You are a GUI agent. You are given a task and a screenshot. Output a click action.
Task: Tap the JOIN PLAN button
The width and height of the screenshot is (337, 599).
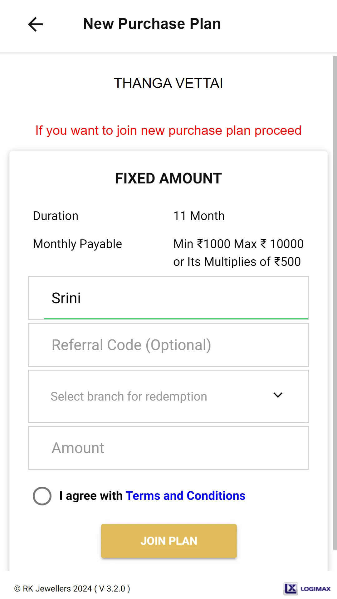click(x=169, y=541)
